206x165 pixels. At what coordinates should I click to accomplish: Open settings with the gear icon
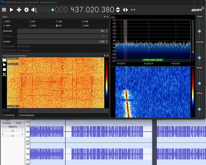26,10
